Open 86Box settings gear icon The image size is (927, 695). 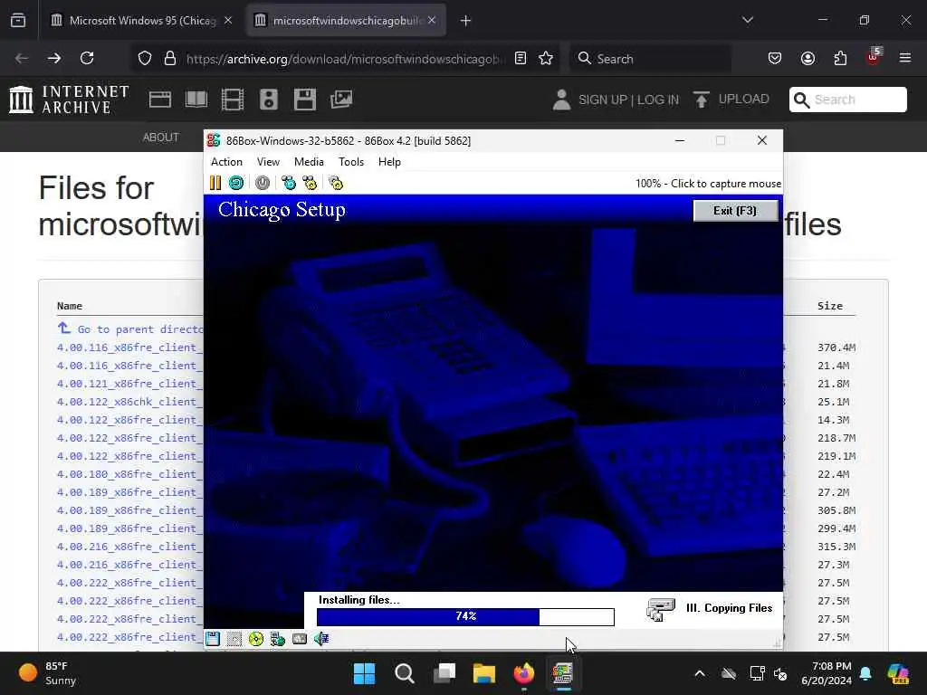point(336,183)
